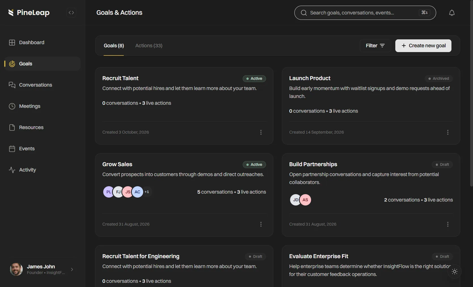Open the Activity section
The width and height of the screenshot is (473, 287).
click(43, 170)
